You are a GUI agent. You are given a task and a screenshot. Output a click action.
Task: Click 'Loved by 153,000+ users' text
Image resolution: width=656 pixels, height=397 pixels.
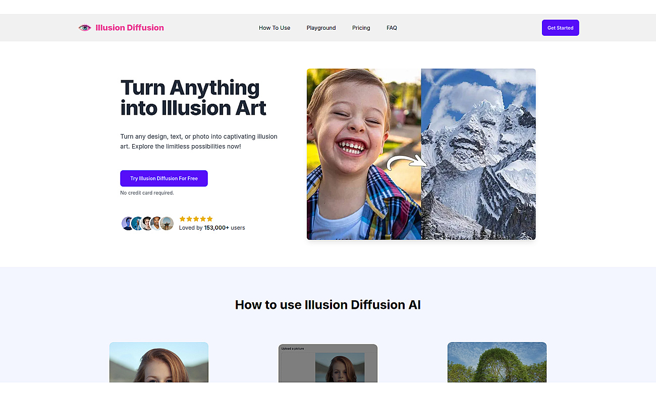pyautogui.click(x=212, y=228)
